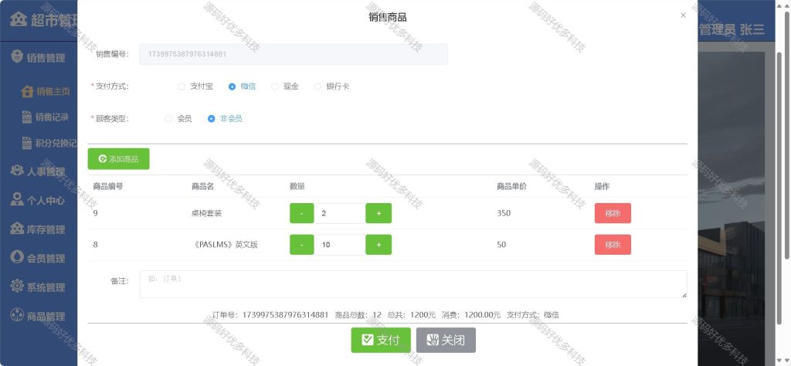This screenshot has width=791, height=366.
Task: Select 支付宝 payment radio button
Action: coord(182,86)
